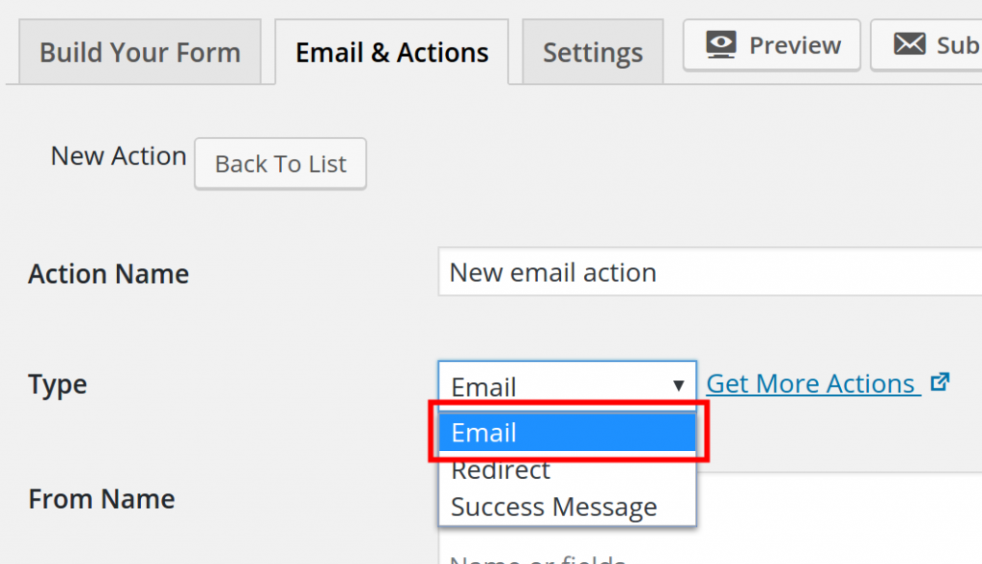Focus the Action Name text field

click(710, 273)
